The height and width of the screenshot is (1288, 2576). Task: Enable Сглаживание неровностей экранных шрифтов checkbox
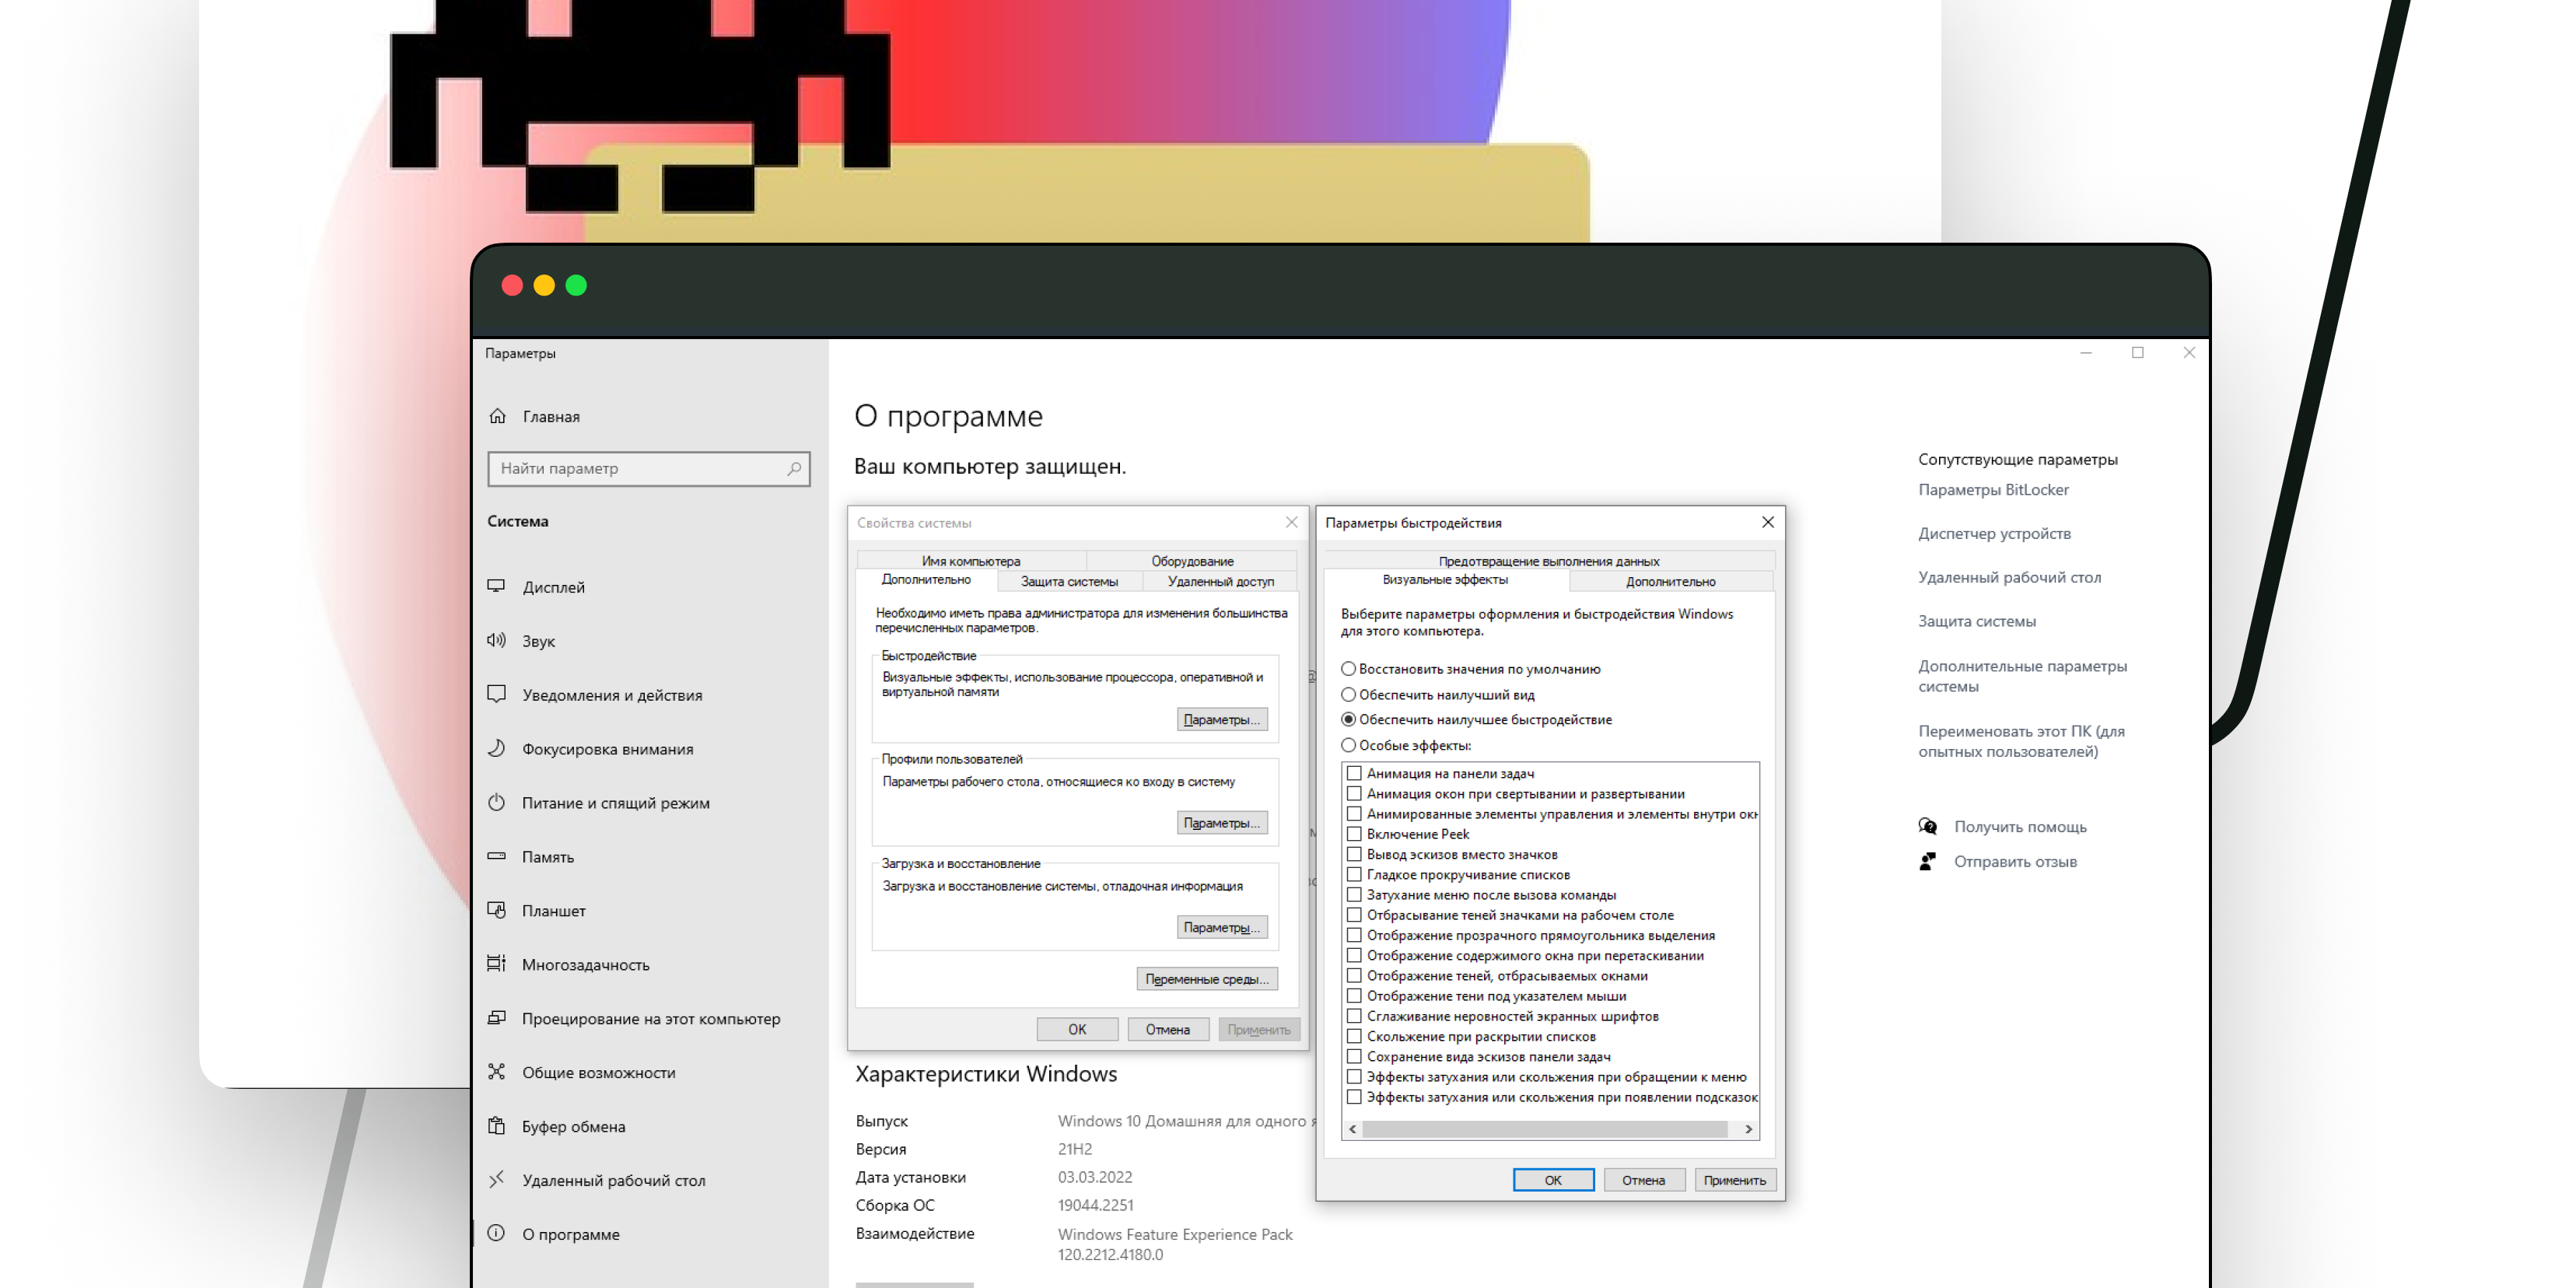tap(1354, 1016)
